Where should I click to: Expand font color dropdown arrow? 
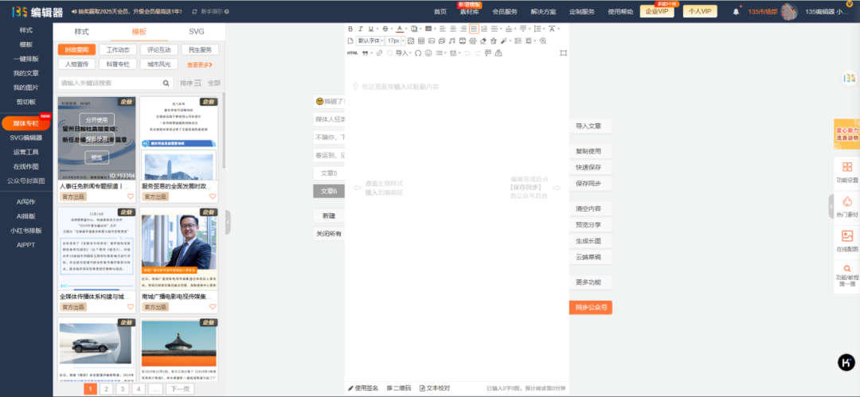(406, 29)
